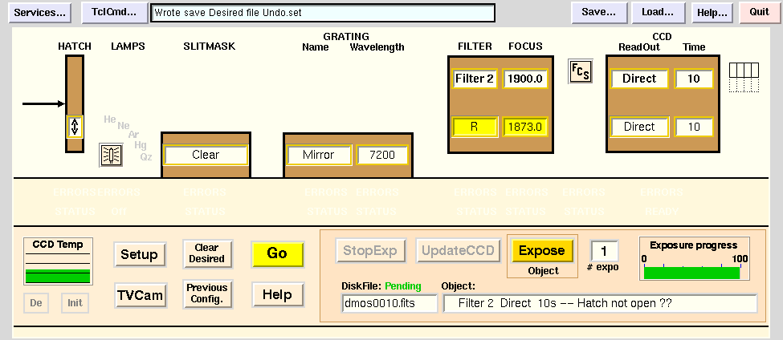Click the FCS focus icon
The width and height of the screenshot is (783, 340).
[x=580, y=71]
